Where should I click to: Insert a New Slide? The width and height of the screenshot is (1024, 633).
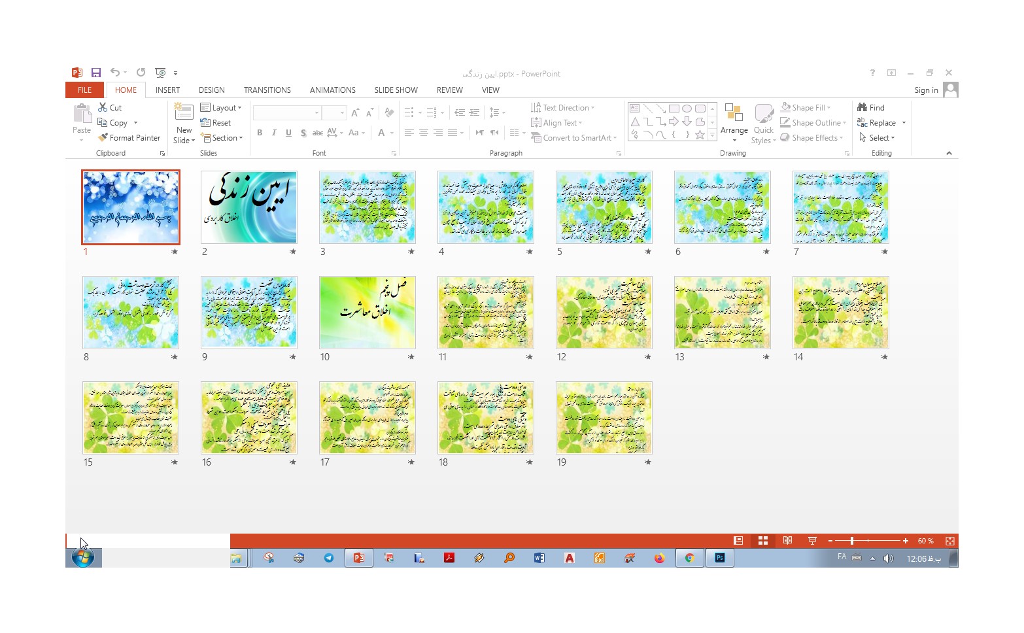click(184, 124)
